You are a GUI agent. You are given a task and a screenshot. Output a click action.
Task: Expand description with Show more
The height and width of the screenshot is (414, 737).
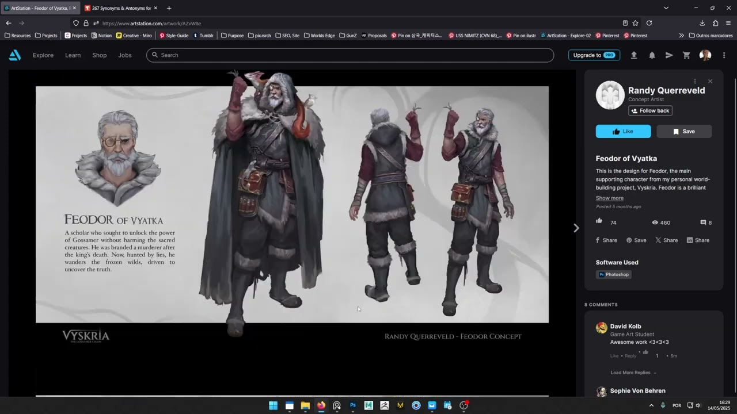pyautogui.click(x=609, y=198)
